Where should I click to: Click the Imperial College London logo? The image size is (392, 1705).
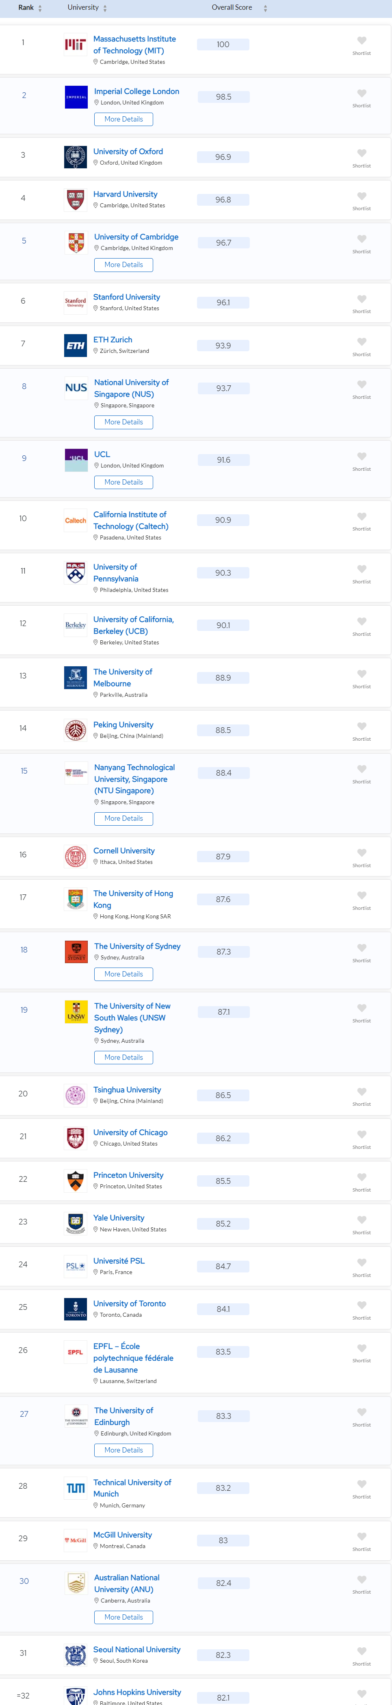(76, 97)
